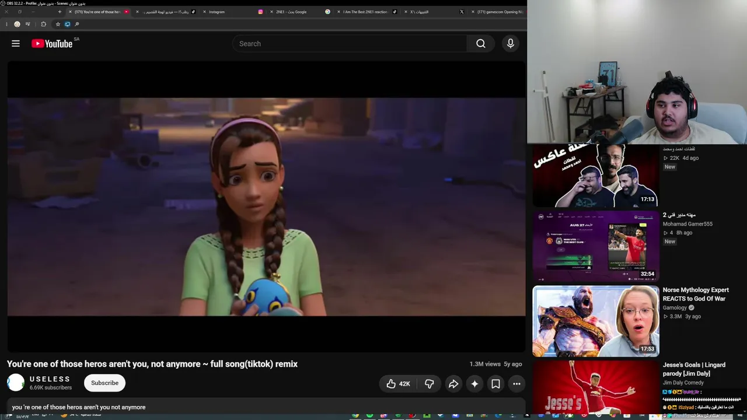Click the '1.3M views 5y ago' info text
The height and width of the screenshot is (420, 747).
(495, 364)
